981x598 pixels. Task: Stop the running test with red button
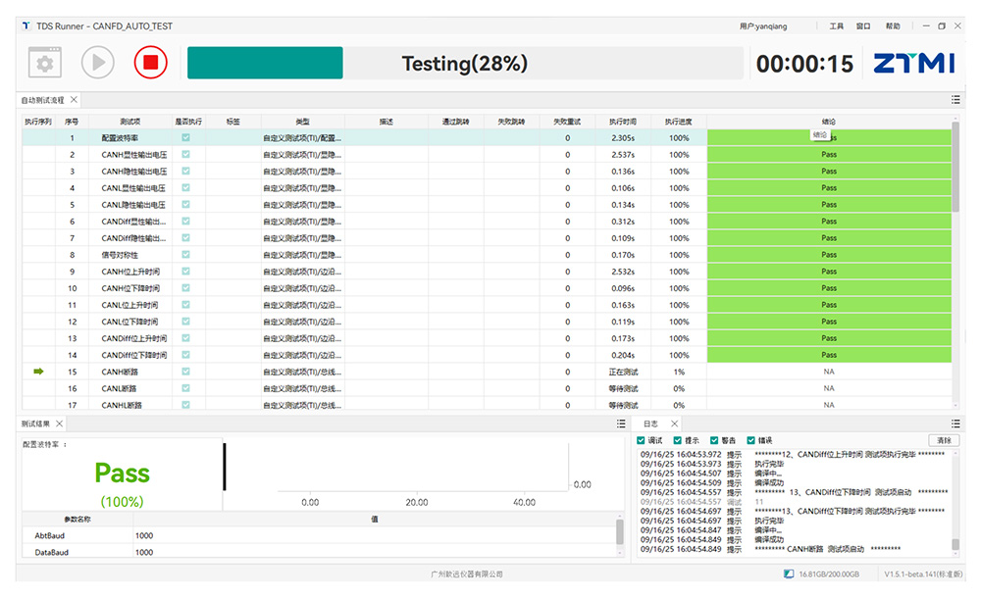[150, 63]
